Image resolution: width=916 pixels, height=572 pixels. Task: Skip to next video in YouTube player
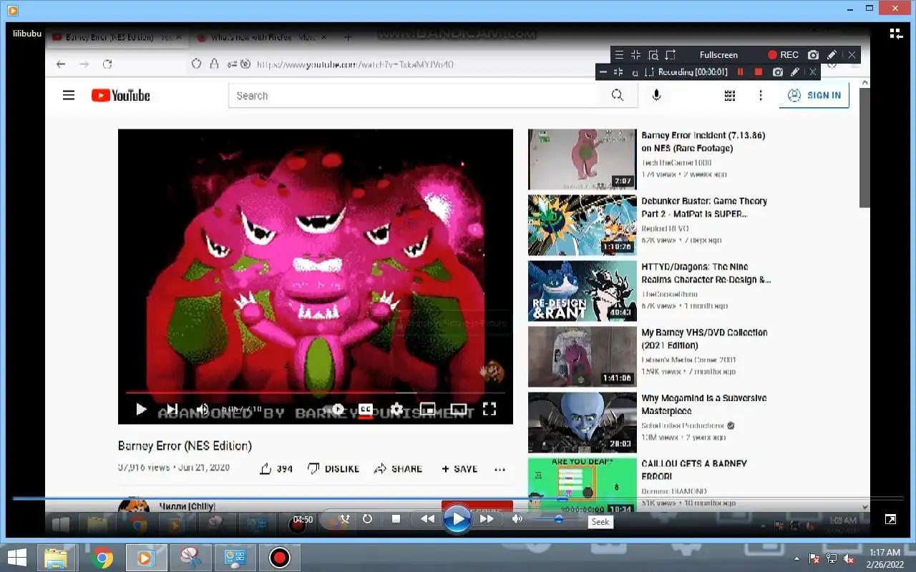[172, 410]
